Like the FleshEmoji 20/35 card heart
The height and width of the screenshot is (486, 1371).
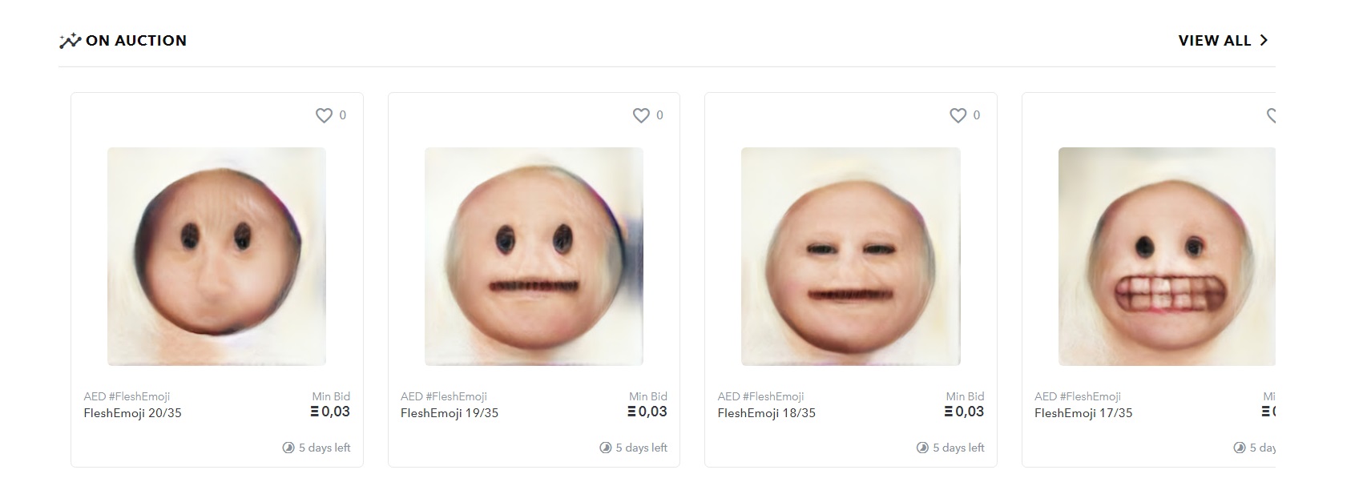click(324, 115)
